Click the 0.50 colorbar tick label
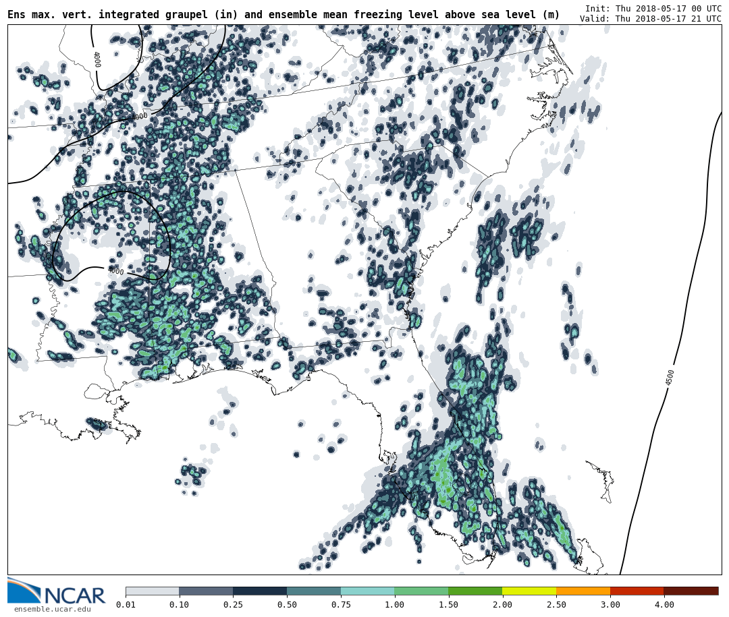This screenshot has height=617, width=729. tap(287, 604)
